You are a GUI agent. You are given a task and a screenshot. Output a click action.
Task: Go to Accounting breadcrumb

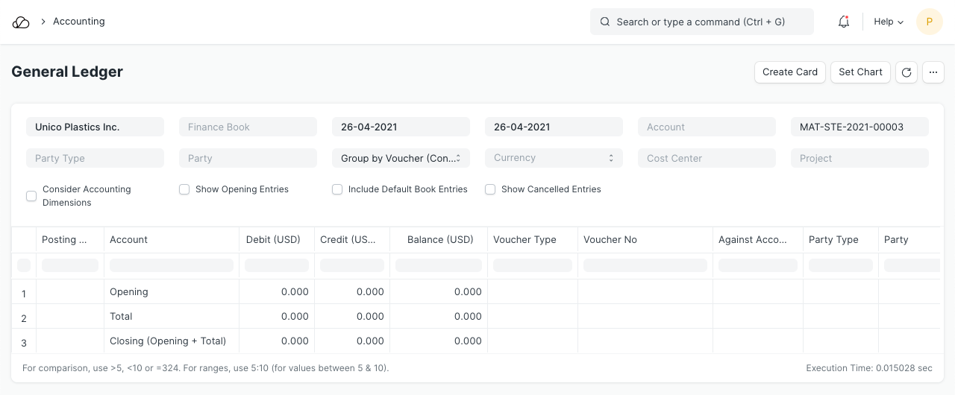78,22
